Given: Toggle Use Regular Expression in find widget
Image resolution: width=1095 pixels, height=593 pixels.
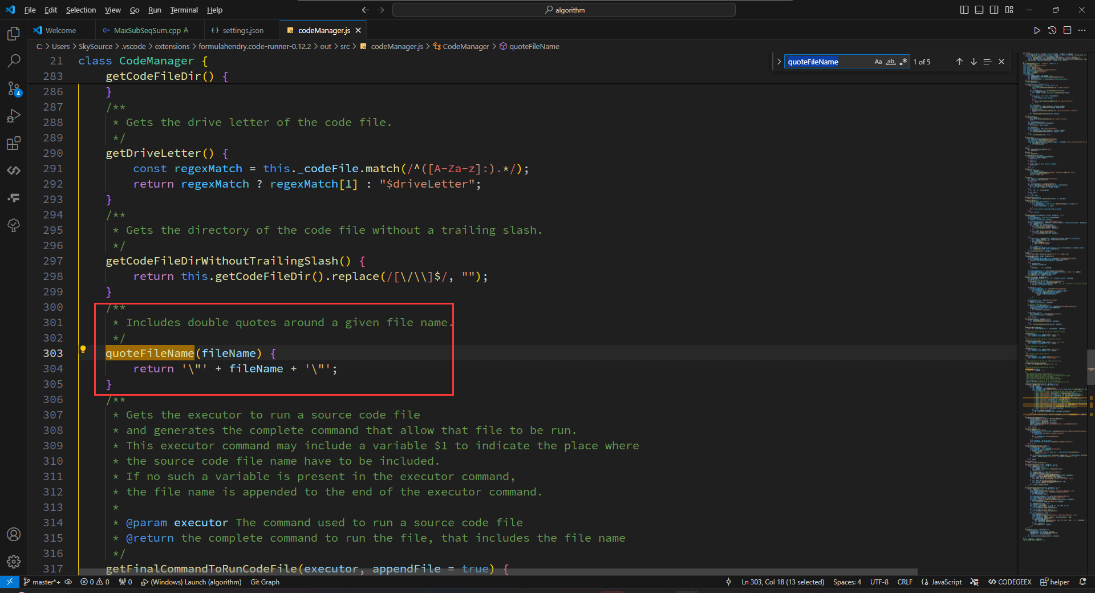Looking at the screenshot, I should (x=903, y=62).
